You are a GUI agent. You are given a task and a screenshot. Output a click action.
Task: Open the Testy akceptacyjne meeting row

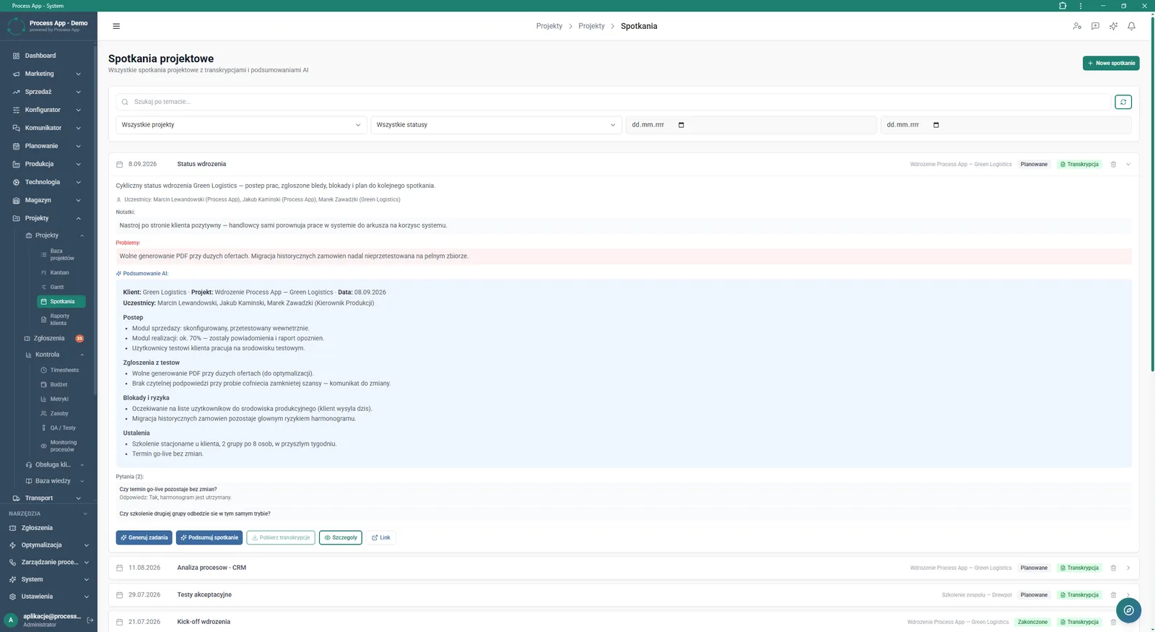tap(624, 595)
